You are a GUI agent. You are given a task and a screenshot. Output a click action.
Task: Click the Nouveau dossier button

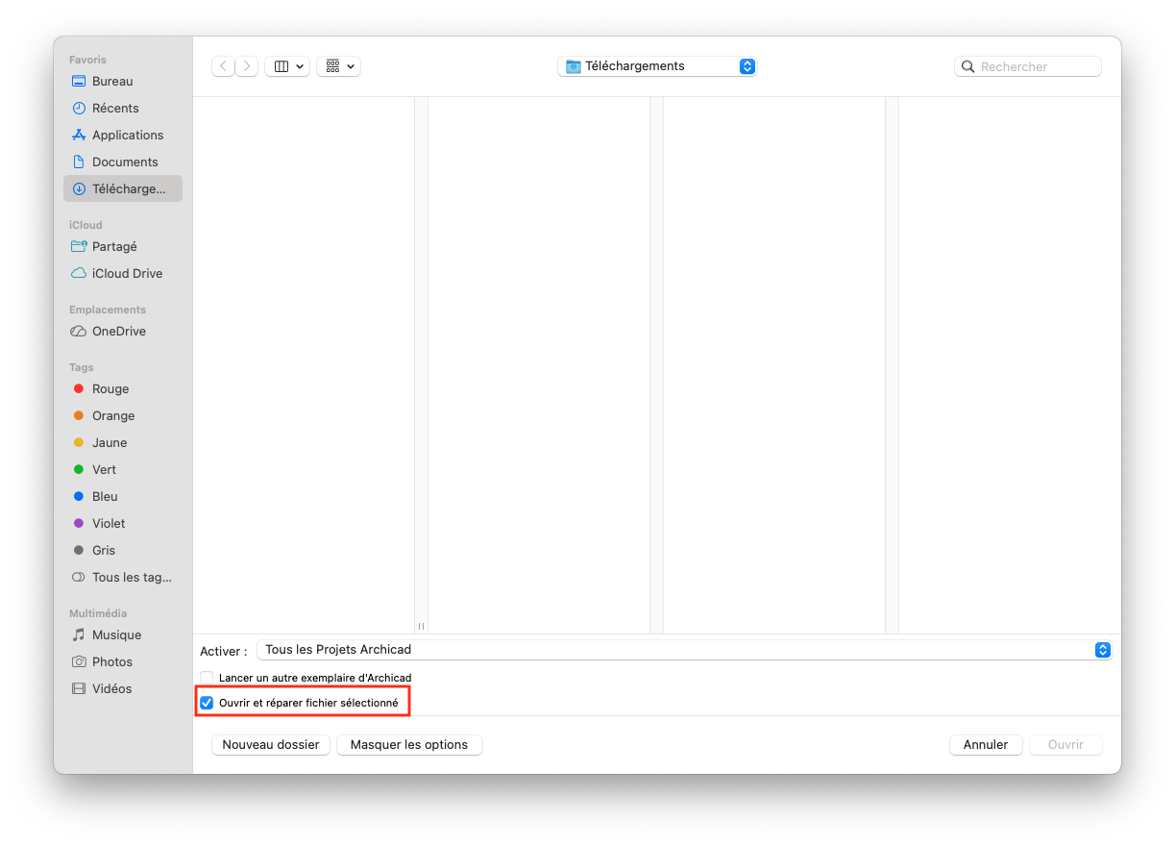click(271, 745)
